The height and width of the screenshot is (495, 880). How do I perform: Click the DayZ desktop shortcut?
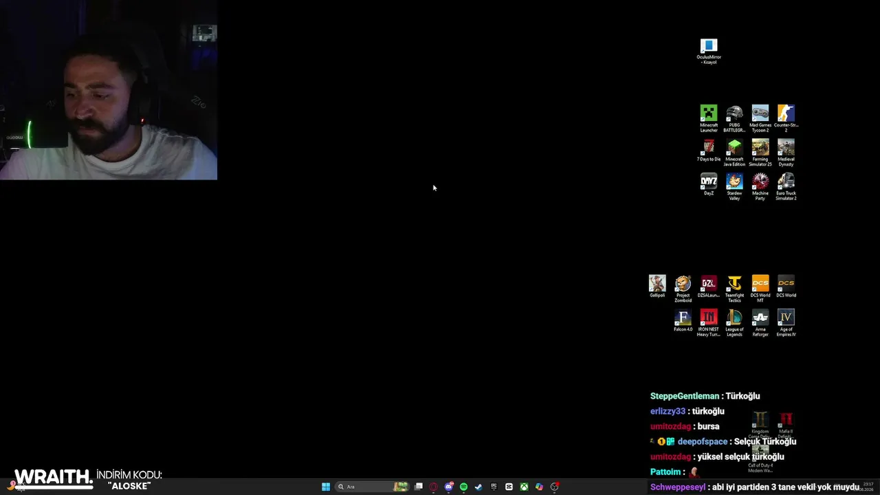coord(709,185)
